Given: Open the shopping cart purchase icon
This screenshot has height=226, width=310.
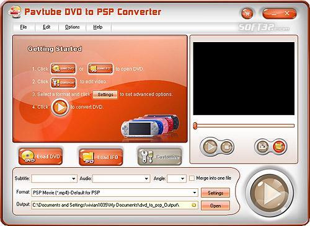Looking at the screenshot, I should tap(247, 14).
